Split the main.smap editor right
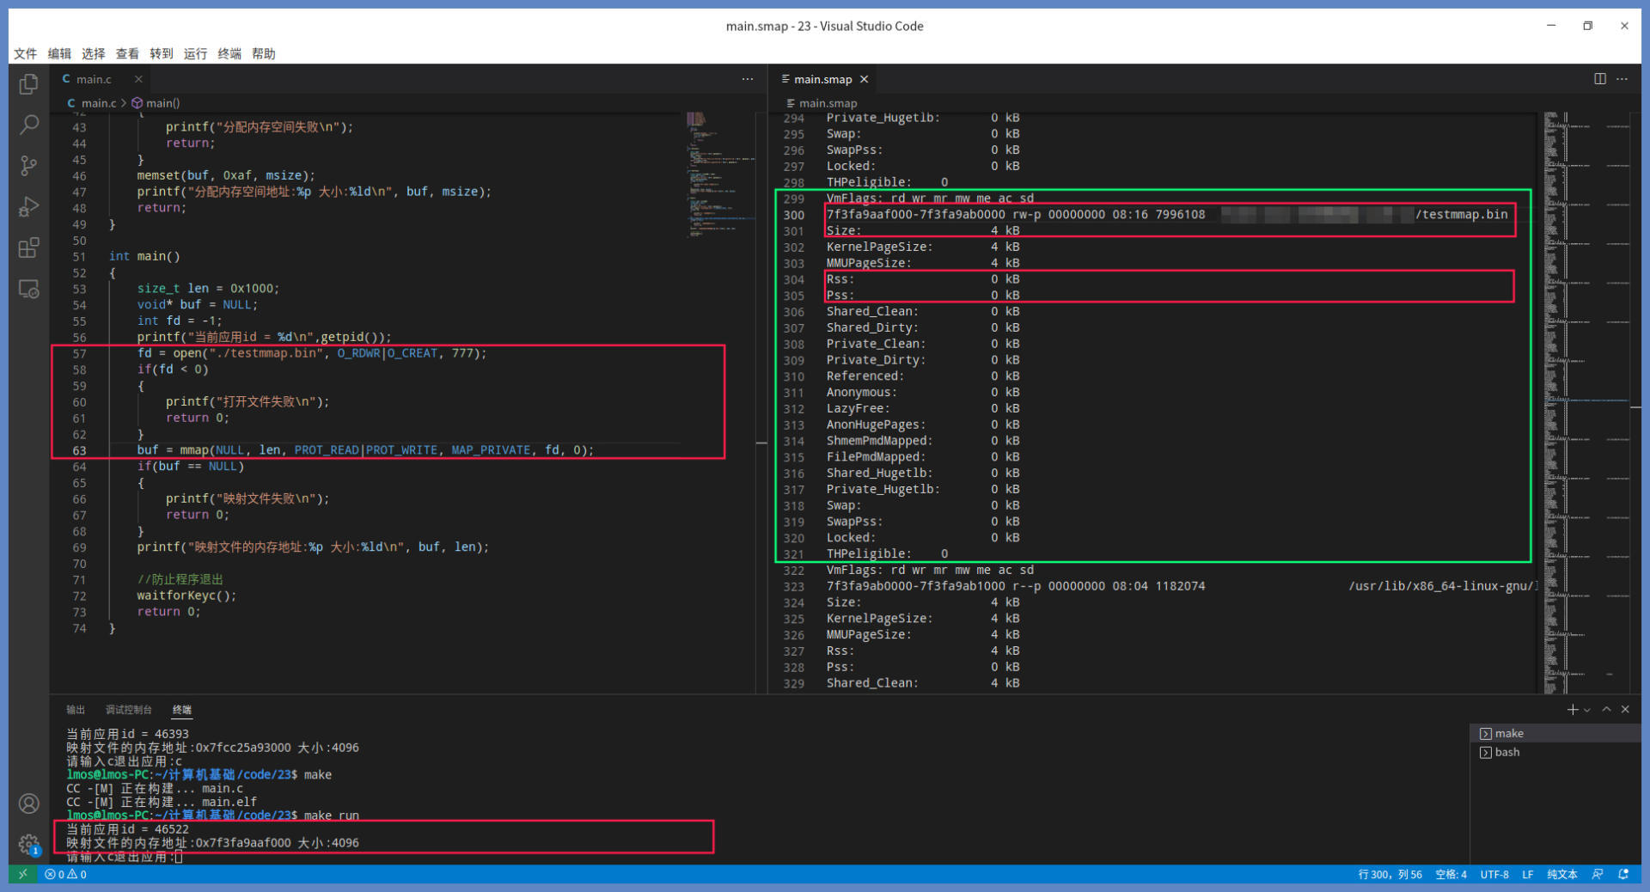Screen dimensions: 1650x892 point(1599,79)
